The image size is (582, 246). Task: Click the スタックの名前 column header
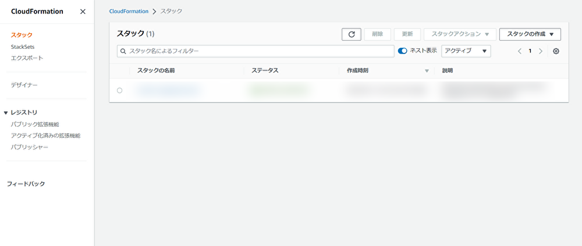pyautogui.click(x=156, y=71)
